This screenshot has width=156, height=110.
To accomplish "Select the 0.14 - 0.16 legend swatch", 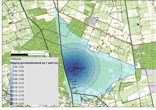I will pos(11,95).
